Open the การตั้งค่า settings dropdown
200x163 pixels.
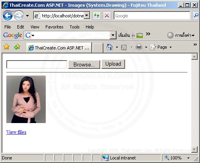coord(185,35)
